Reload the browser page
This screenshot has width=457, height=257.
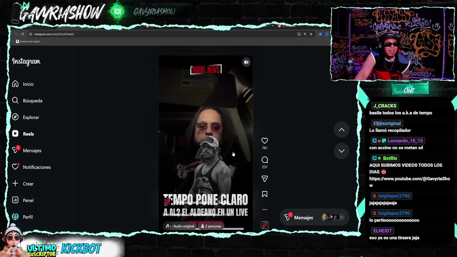pos(22,34)
